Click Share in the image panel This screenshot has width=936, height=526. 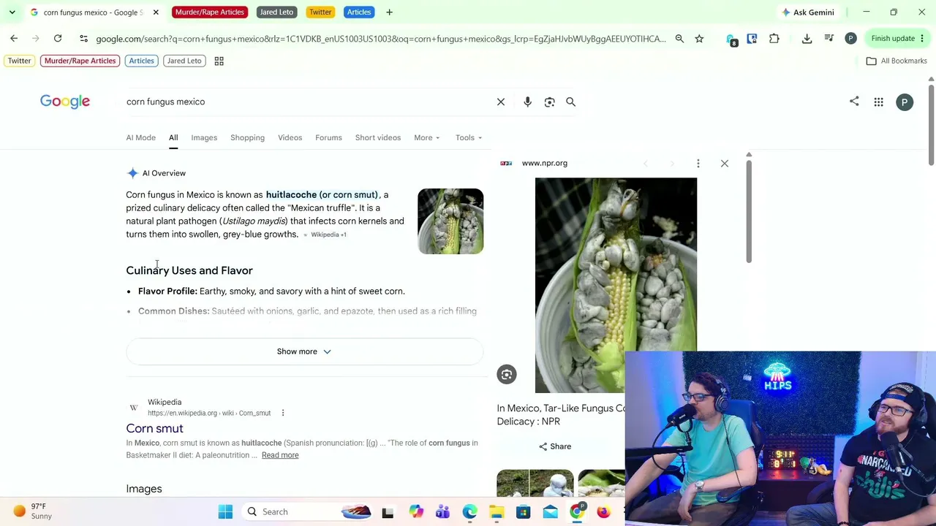(555, 446)
